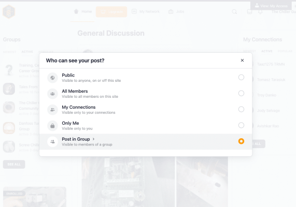Select the Only Me radio button

[241, 125]
